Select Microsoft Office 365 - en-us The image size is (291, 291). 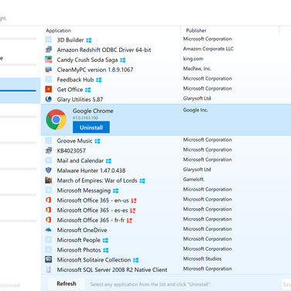(93, 200)
